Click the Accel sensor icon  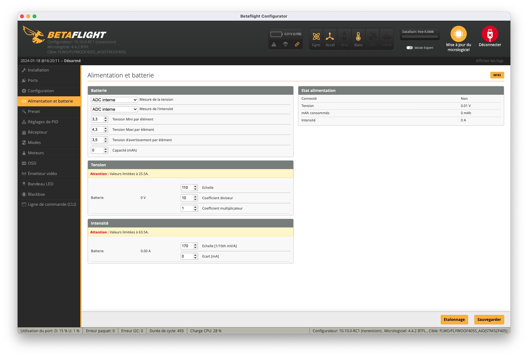click(x=330, y=37)
